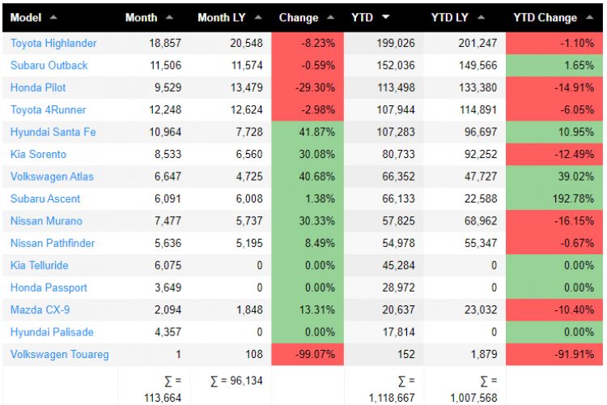Screen dimensions: 607x405
Task: Click the Month LY header label
Action: coord(222,18)
